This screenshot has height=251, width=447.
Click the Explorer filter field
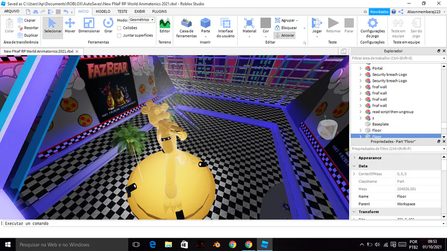(x=398, y=58)
